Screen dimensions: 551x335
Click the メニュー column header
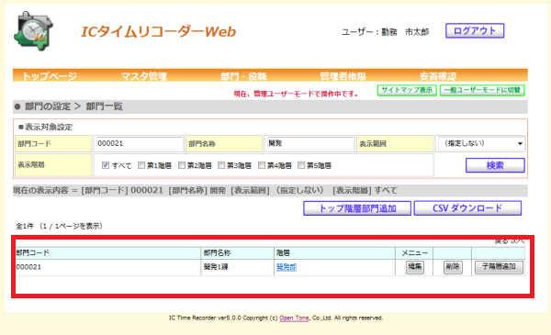pyautogui.click(x=415, y=252)
